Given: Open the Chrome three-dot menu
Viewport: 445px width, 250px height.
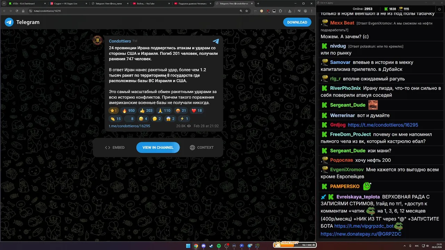Looking at the screenshot, I should [312, 11].
